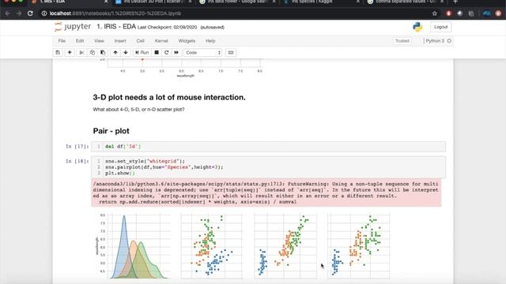Click the Logout button
The height and width of the screenshot is (284, 506).
tap(440, 27)
